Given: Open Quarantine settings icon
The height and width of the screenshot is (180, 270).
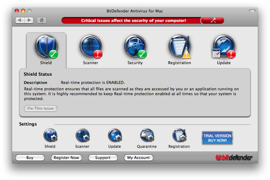Looking at the screenshot, I should click(147, 135).
